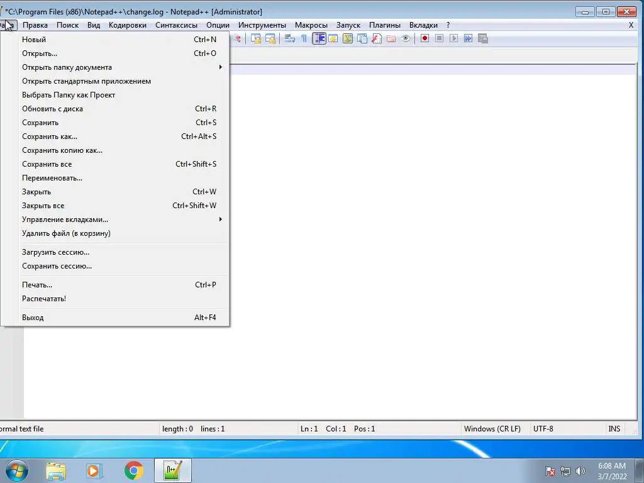
Task: Click the volume speaker tray icon
Action: [x=580, y=471]
